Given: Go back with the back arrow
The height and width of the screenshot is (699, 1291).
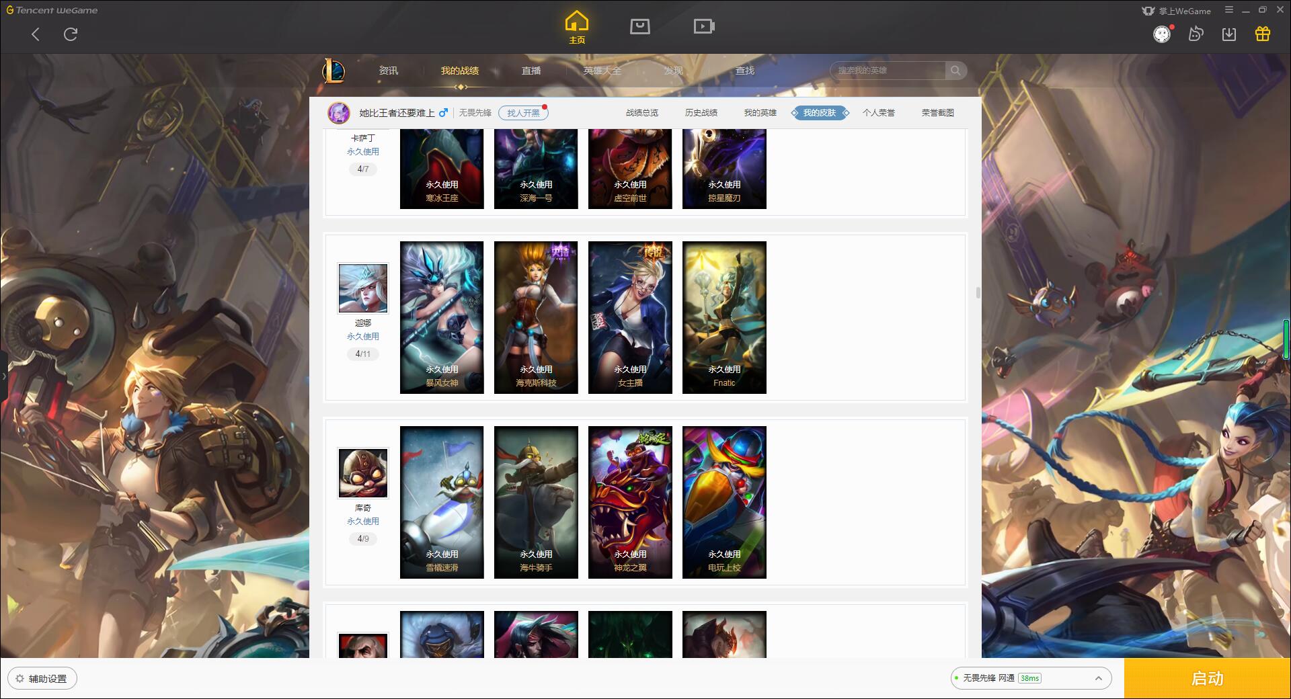Looking at the screenshot, I should pyautogui.click(x=36, y=34).
